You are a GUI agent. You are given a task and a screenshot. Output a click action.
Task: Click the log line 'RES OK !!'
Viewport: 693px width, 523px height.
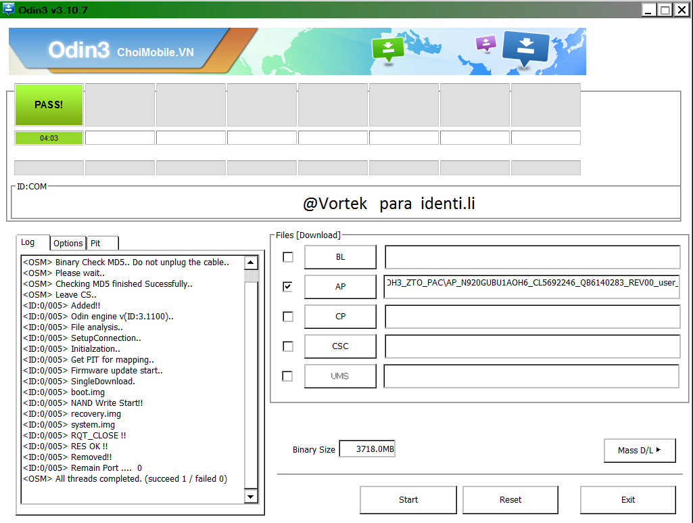pos(66,446)
